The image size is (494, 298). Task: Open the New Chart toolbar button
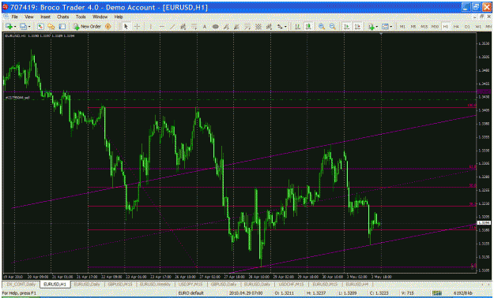point(9,27)
